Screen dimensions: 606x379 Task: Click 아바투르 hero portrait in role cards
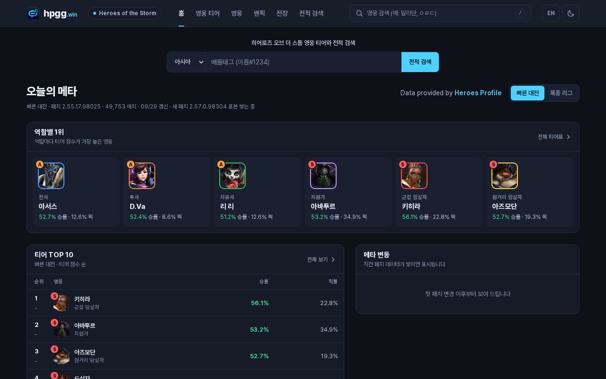pyautogui.click(x=323, y=176)
